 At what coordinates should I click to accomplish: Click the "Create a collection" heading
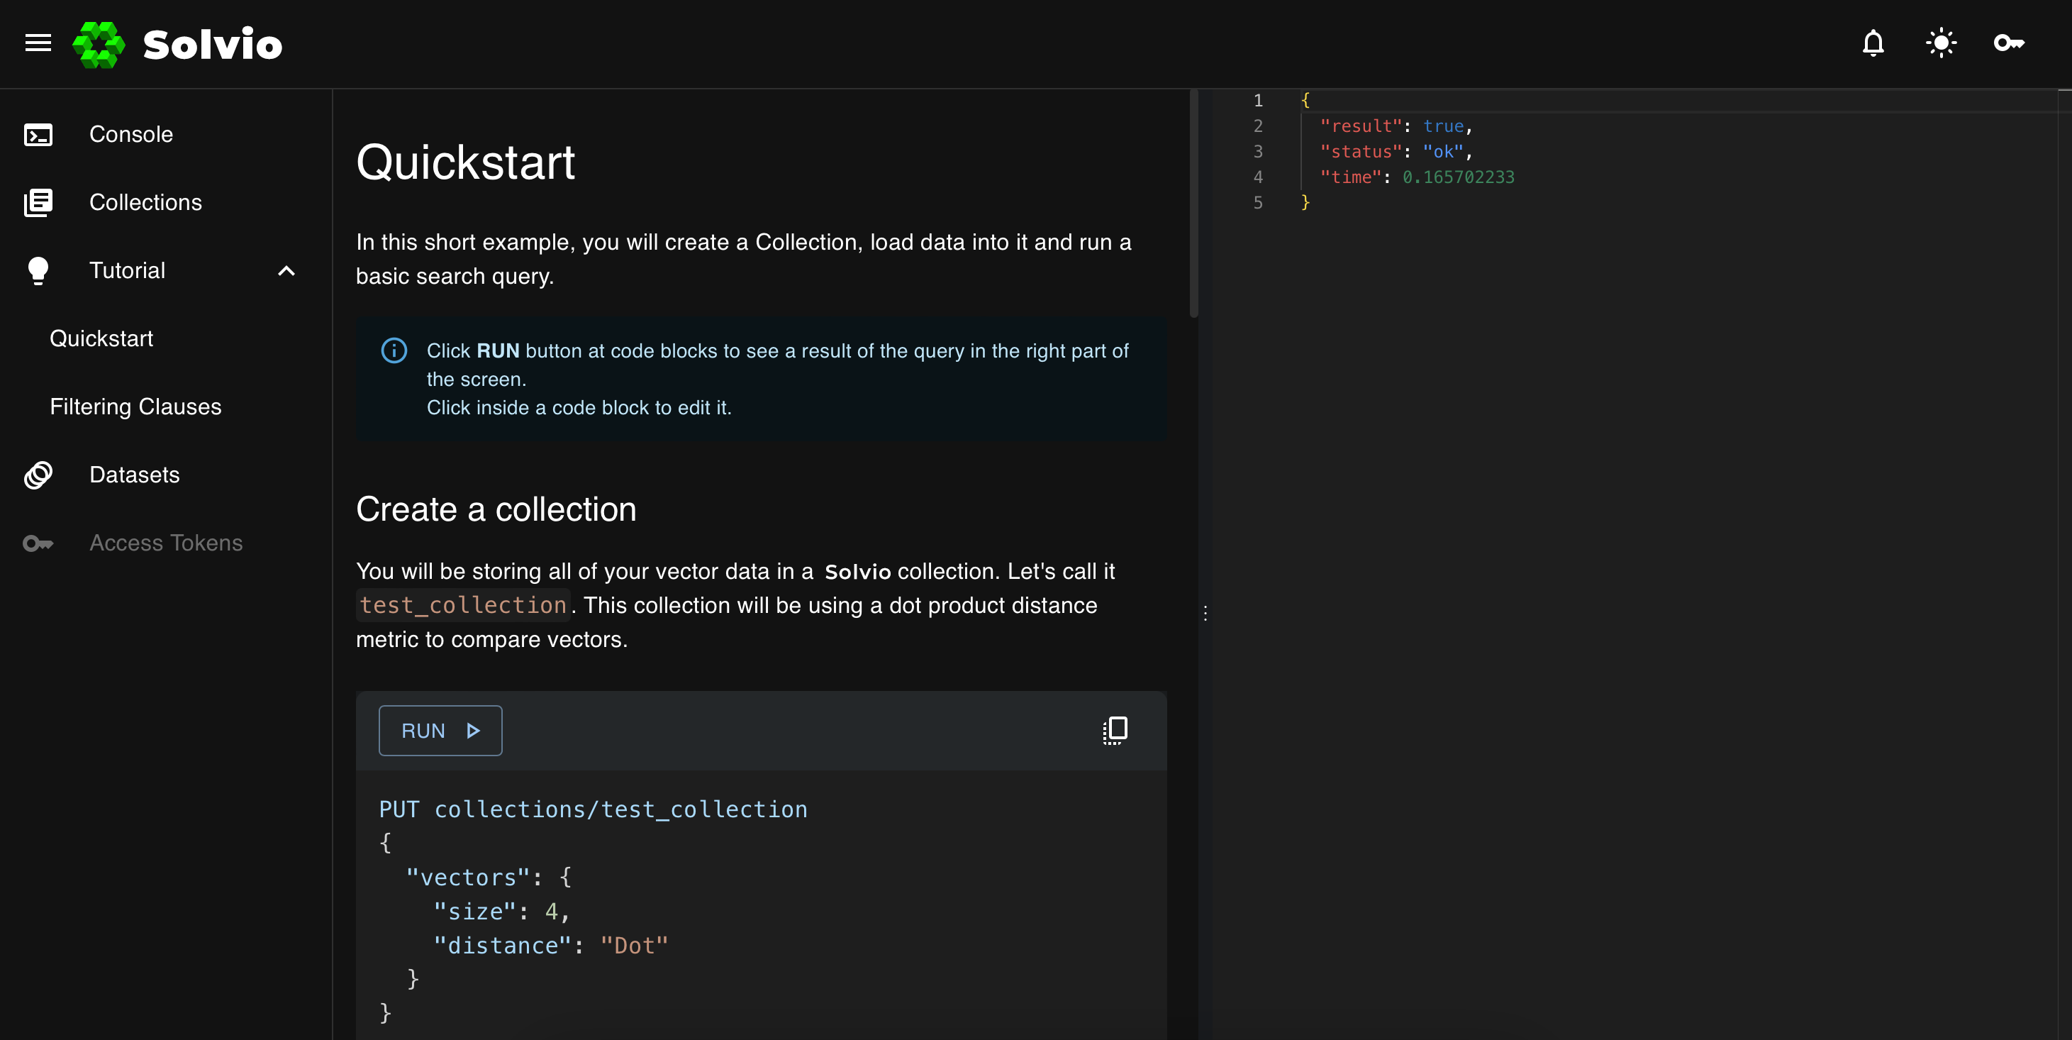click(496, 509)
